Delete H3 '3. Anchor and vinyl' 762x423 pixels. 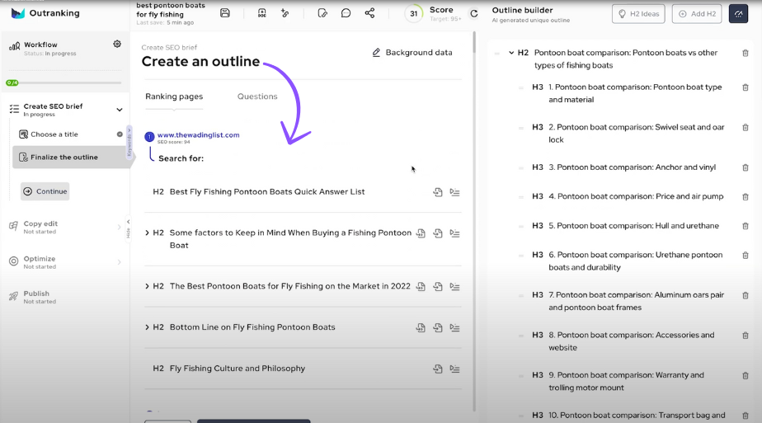click(745, 167)
